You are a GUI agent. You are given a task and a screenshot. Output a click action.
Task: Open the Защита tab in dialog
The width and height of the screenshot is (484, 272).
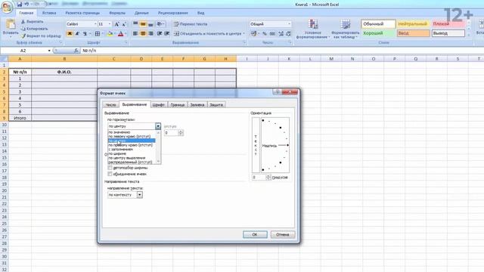(x=216, y=105)
